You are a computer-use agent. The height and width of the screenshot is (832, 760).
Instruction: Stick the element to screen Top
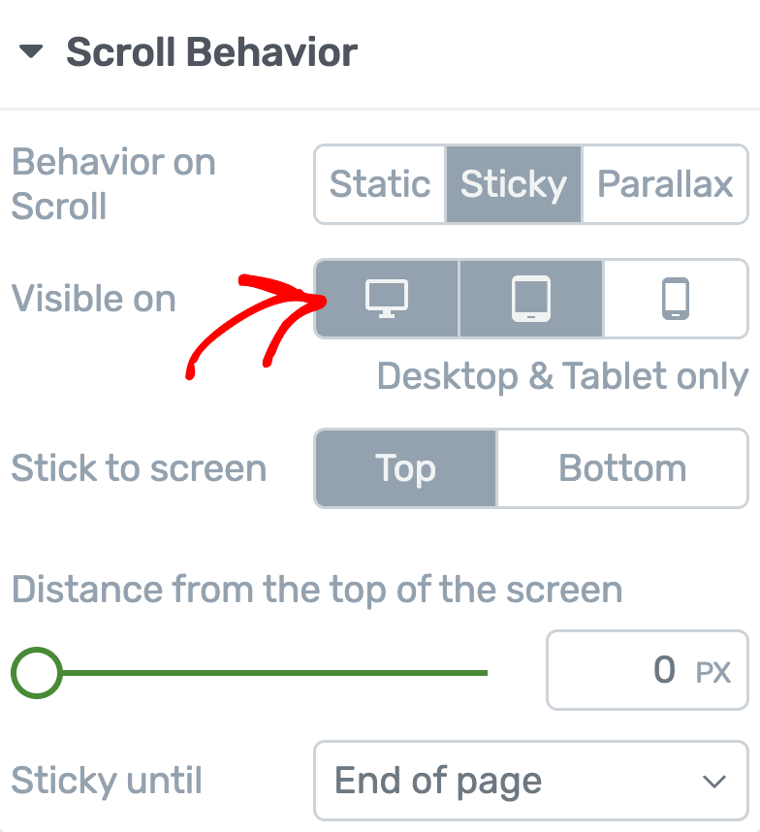[405, 468]
